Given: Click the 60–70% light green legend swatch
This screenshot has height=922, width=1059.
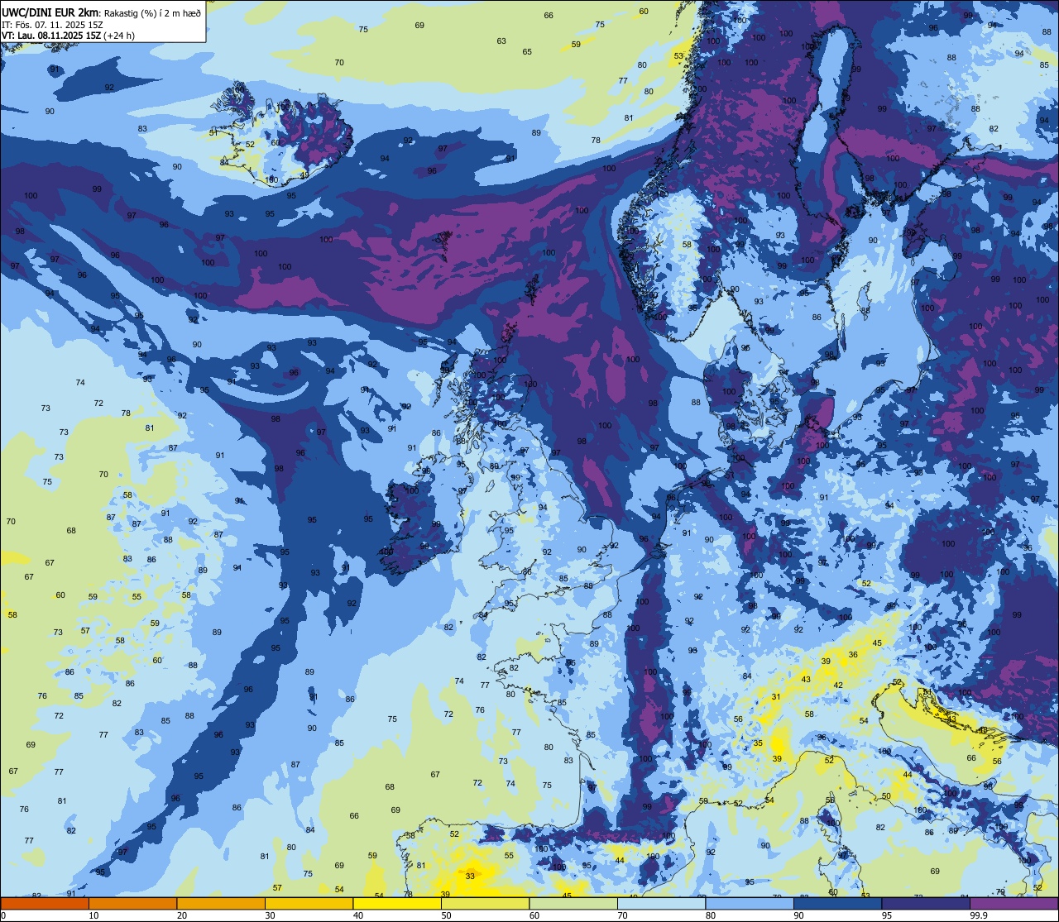Looking at the screenshot, I should click(x=573, y=903).
